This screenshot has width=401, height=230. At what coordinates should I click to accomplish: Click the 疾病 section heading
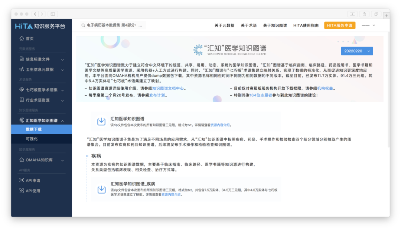click(x=96, y=156)
